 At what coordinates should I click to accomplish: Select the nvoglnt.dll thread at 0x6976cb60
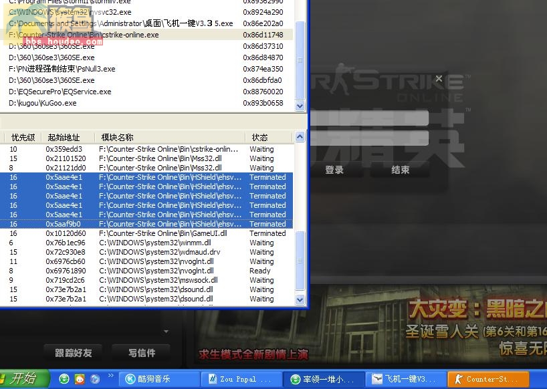[x=146, y=261]
